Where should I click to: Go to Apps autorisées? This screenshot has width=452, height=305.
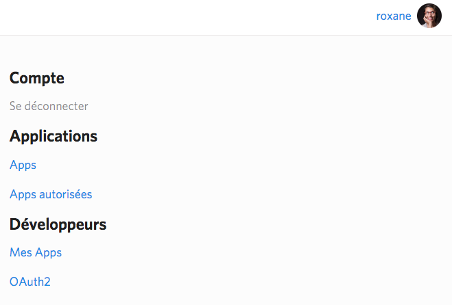tap(51, 194)
